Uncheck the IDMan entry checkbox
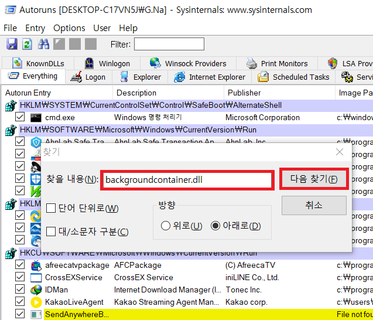Viewport: 373px width, 320px height. coord(20,290)
